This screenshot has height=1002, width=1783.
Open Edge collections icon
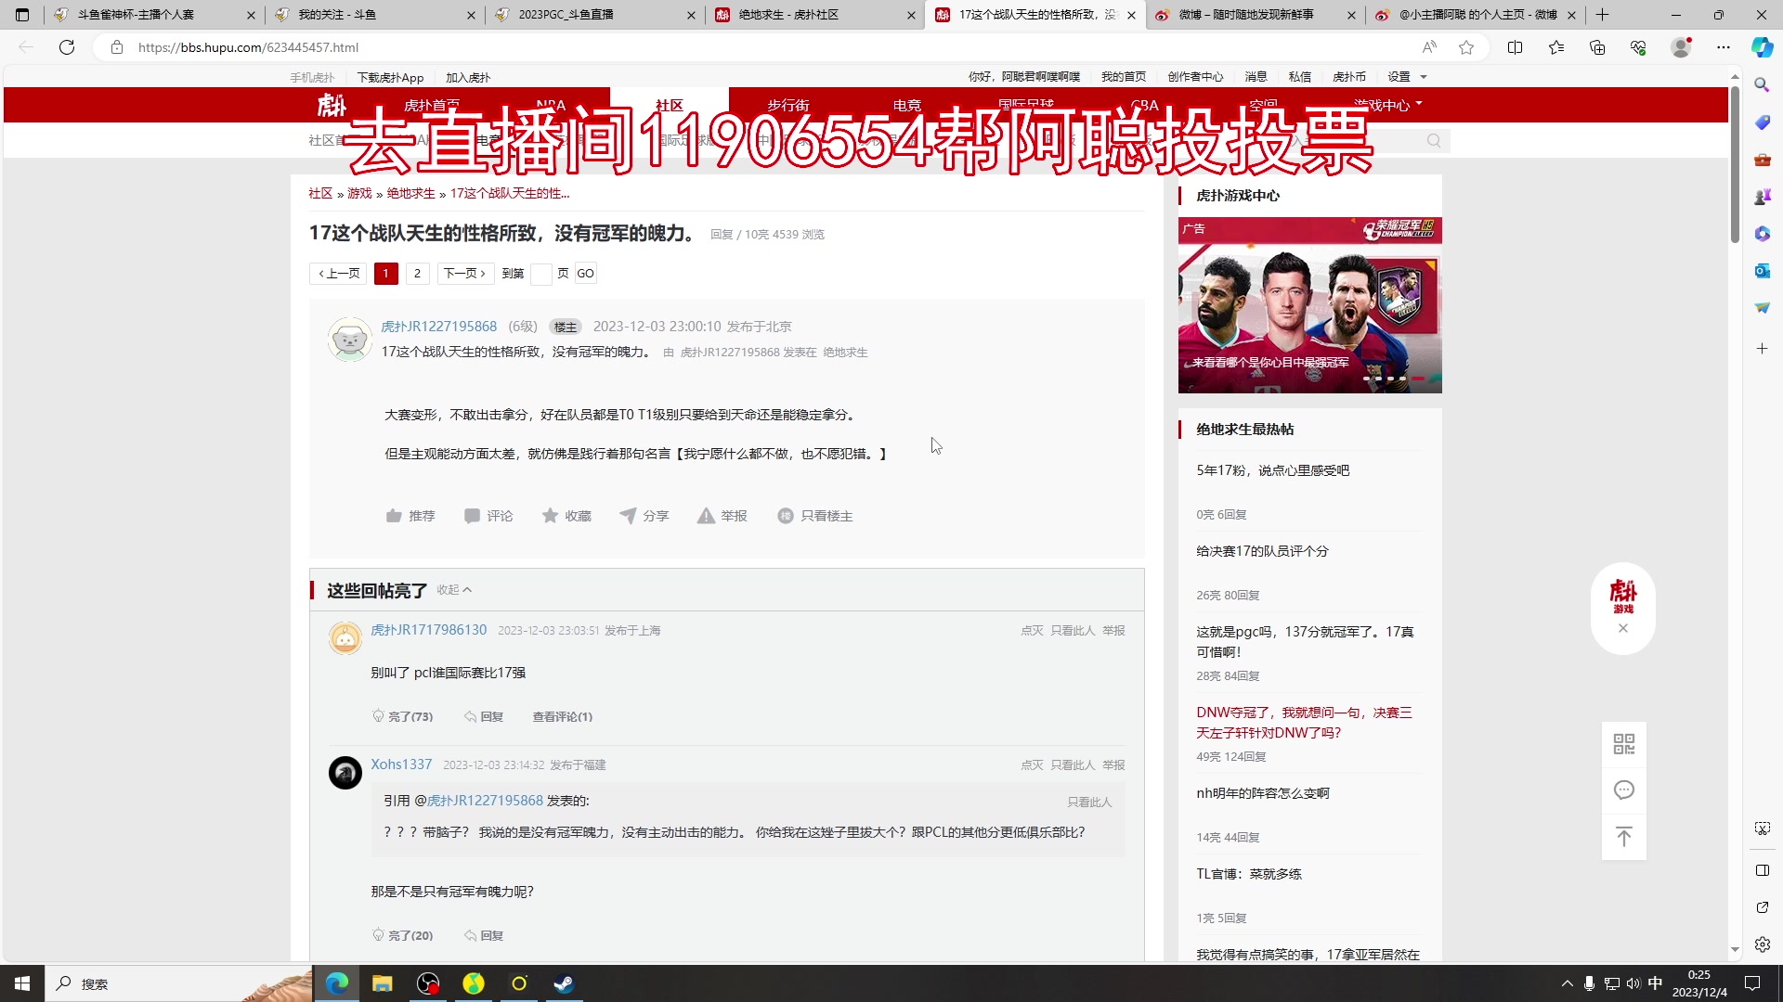tap(1597, 47)
